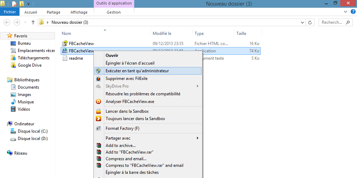Click the shield icon beside Exécuter en tant qu'administrateur
The width and height of the screenshot is (357, 178).
click(x=98, y=71)
